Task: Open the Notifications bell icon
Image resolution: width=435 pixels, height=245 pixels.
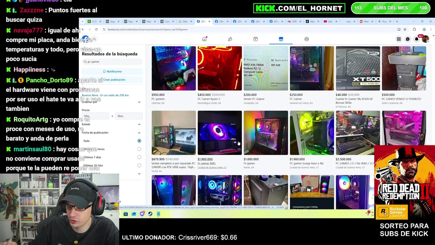Action: (x=417, y=39)
